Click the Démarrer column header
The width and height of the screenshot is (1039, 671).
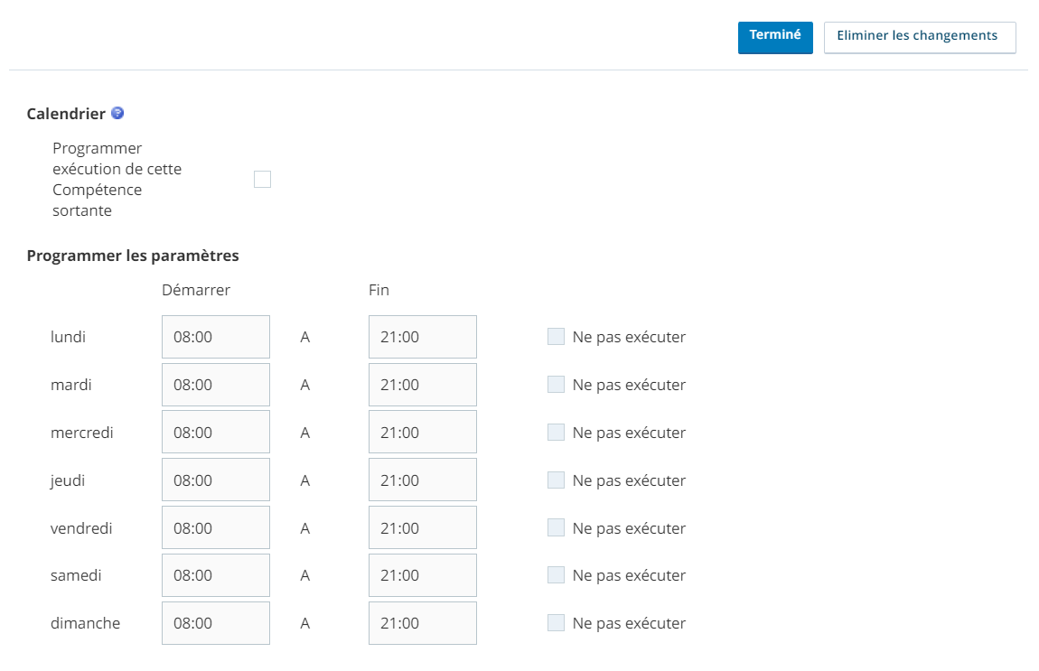[x=196, y=290]
